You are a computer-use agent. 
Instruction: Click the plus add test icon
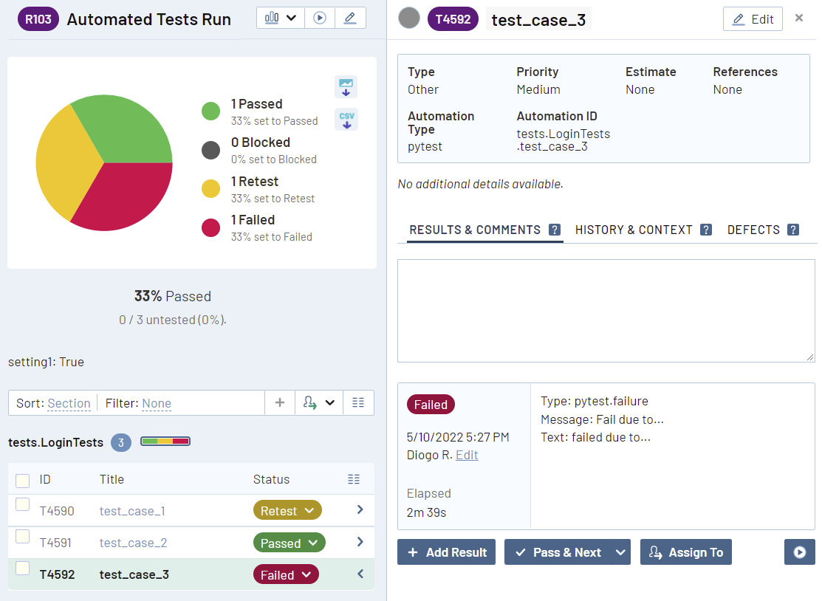280,403
